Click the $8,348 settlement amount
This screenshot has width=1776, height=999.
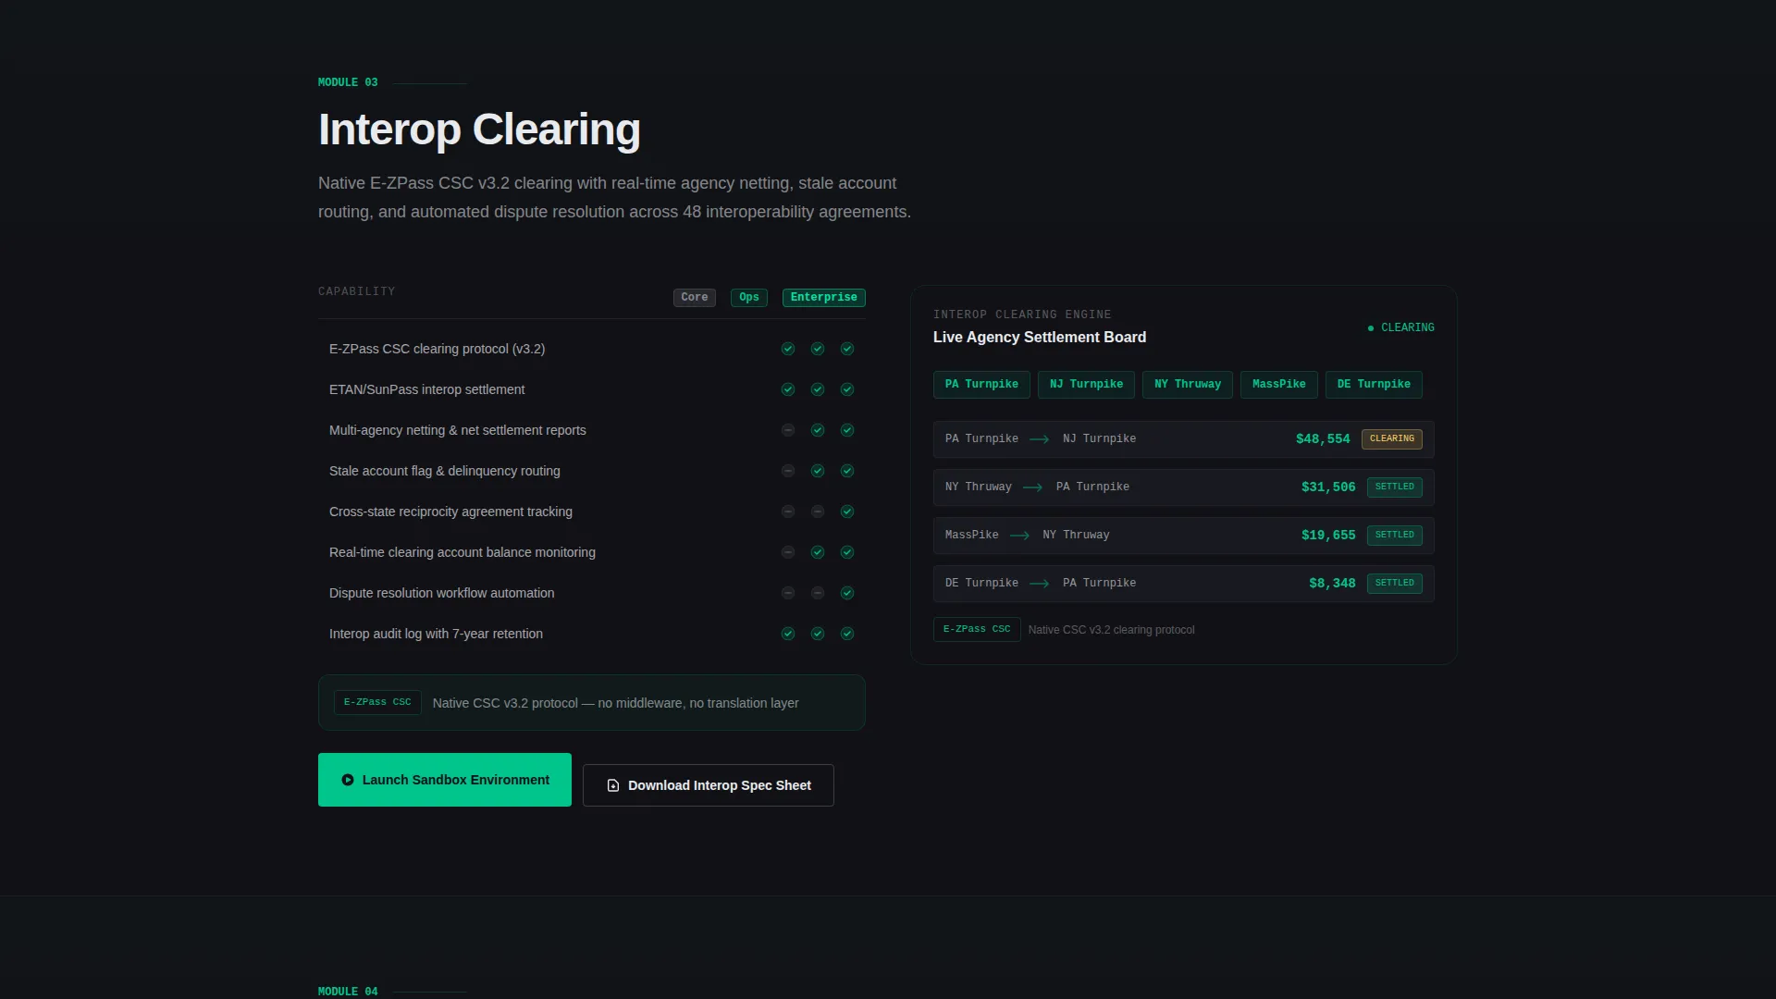click(1332, 584)
